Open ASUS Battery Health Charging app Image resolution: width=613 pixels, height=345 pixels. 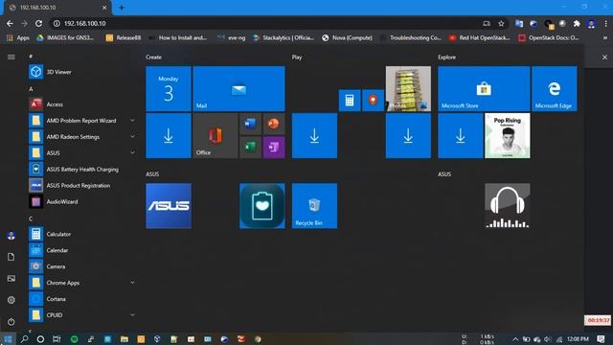82,170
